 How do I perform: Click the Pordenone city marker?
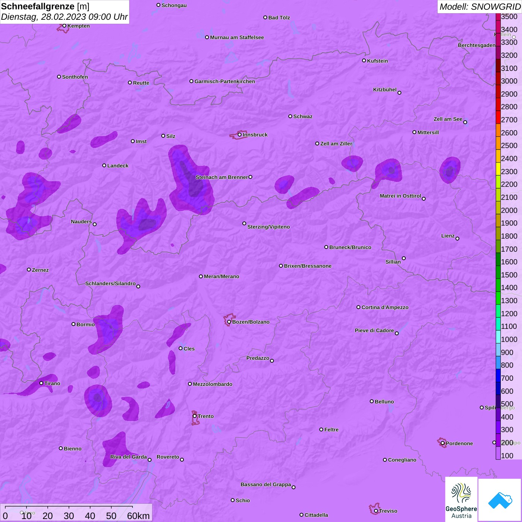pyautogui.click(x=443, y=443)
